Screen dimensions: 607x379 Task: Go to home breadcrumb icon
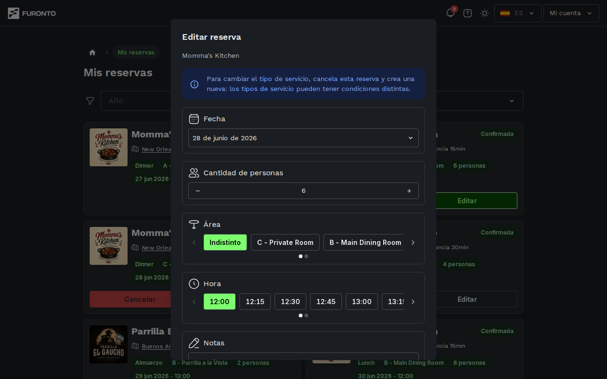click(92, 53)
